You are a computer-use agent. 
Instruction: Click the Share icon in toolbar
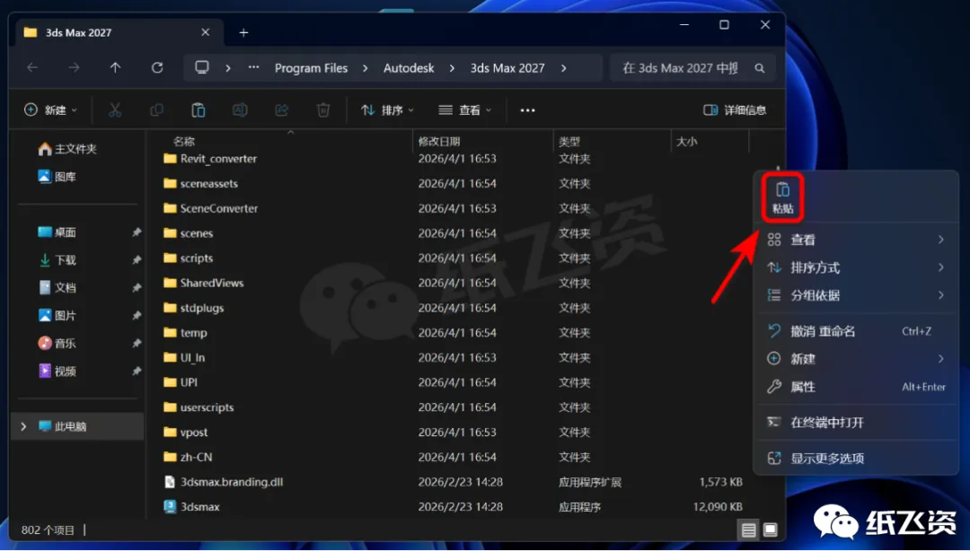(281, 110)
